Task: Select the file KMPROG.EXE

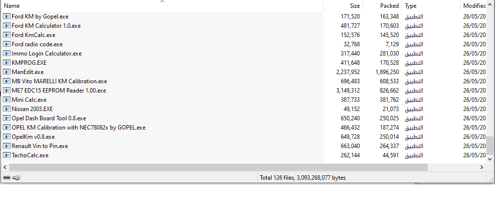Action: [29, 63]
